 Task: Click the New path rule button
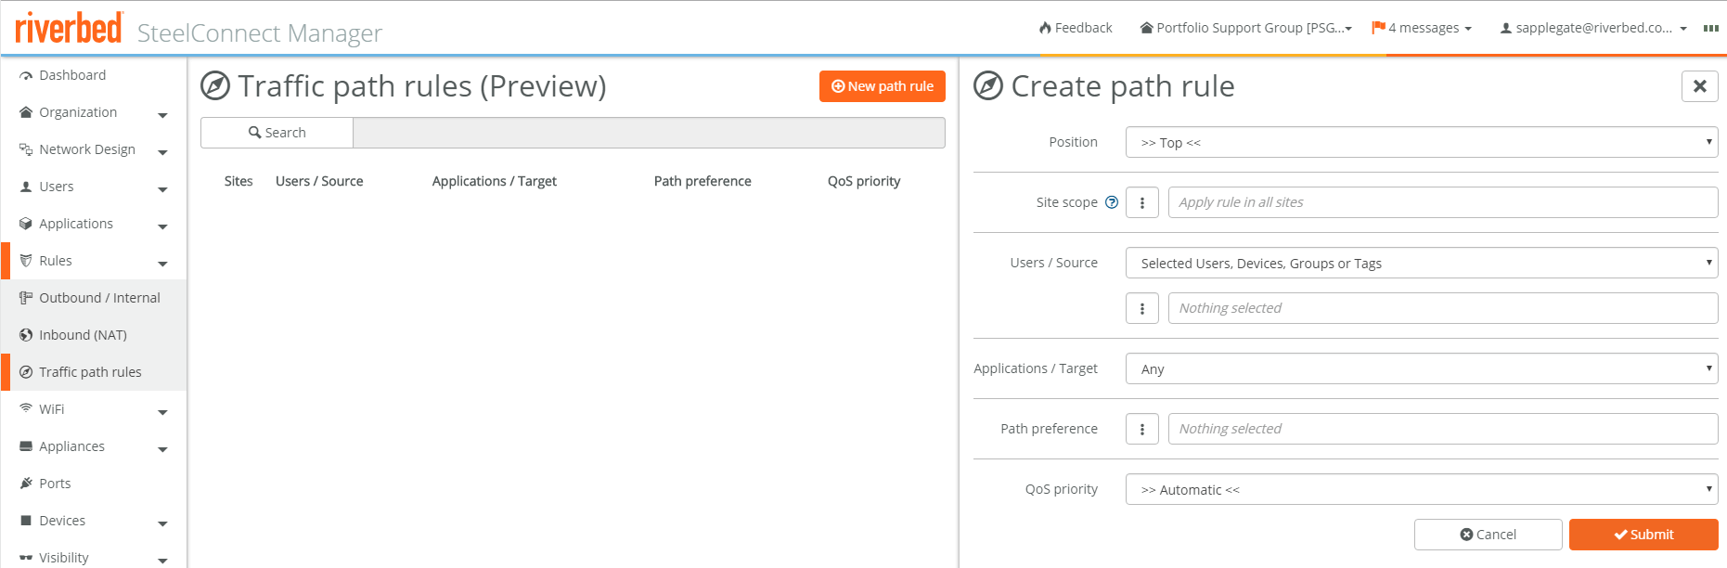coord(883,86)
